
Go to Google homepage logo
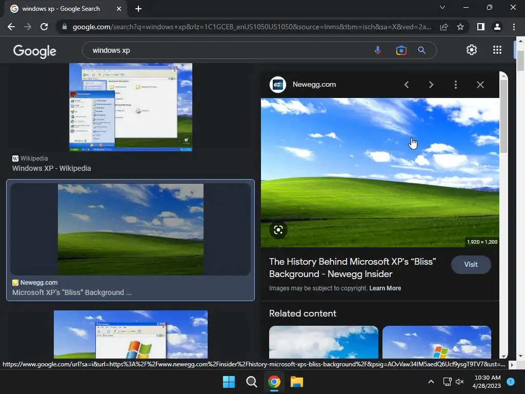coord(34,51)
